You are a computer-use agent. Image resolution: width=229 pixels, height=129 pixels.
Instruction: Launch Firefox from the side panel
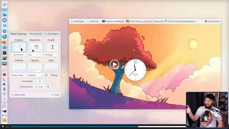[4, 42]
